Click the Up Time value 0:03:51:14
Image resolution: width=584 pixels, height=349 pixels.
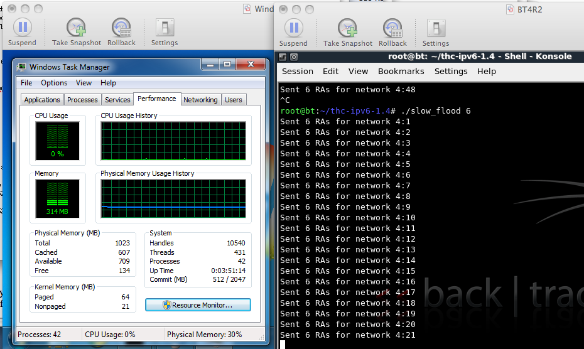click(x=229, y=271)
